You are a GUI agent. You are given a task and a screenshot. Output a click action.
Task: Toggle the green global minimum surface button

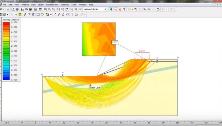coord(111,9)
